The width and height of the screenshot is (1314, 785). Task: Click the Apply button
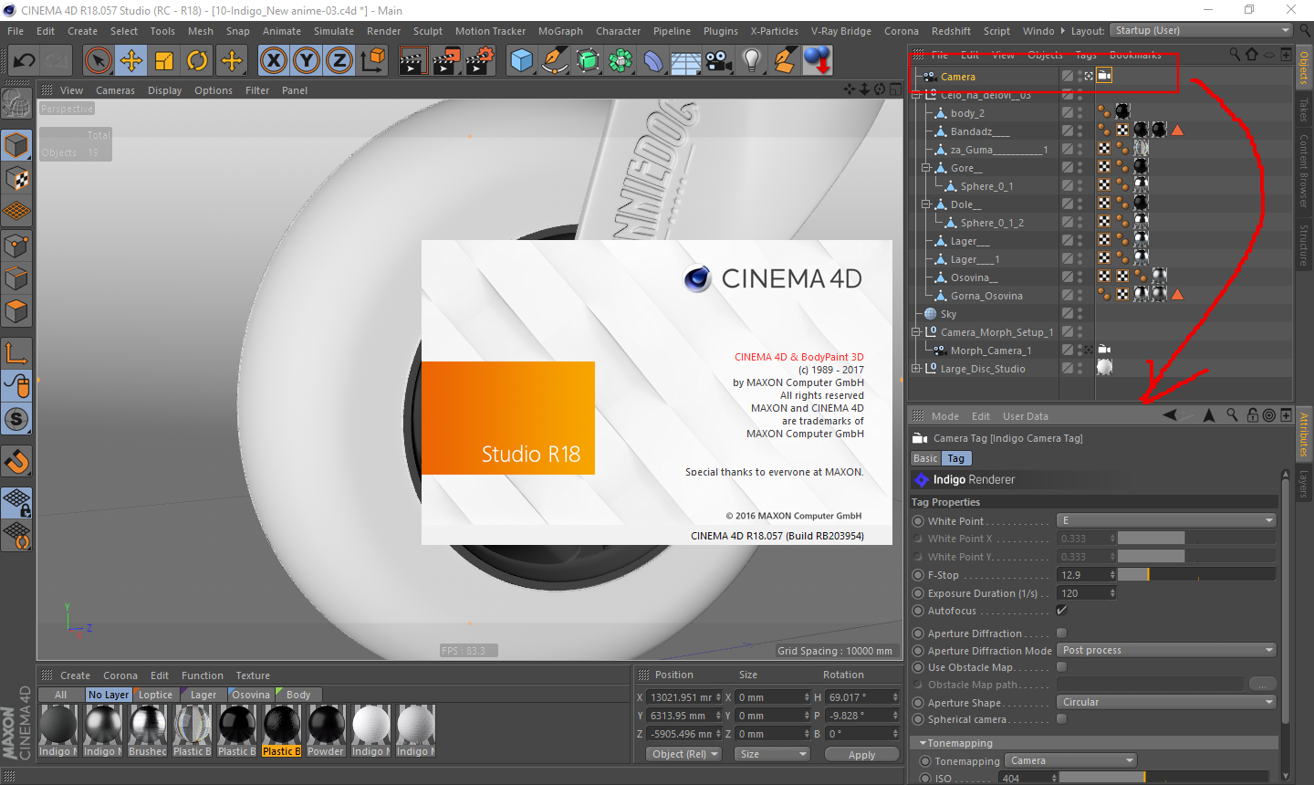860,755
